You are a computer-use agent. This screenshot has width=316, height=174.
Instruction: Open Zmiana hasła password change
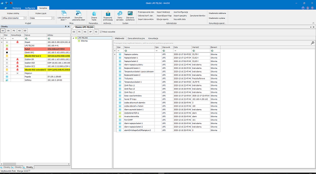point(94,16)
